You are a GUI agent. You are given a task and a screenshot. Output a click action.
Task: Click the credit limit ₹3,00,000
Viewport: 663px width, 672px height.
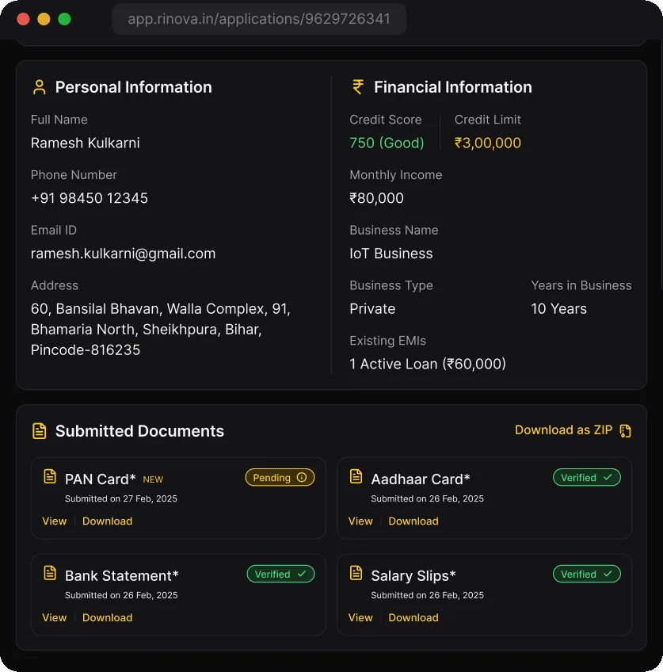pyautogui.click(x=487, y=143)
